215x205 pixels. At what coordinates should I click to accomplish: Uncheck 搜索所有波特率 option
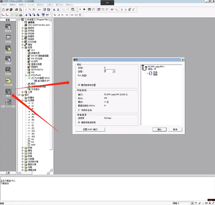pyautogui.click(x=79, y=123)
